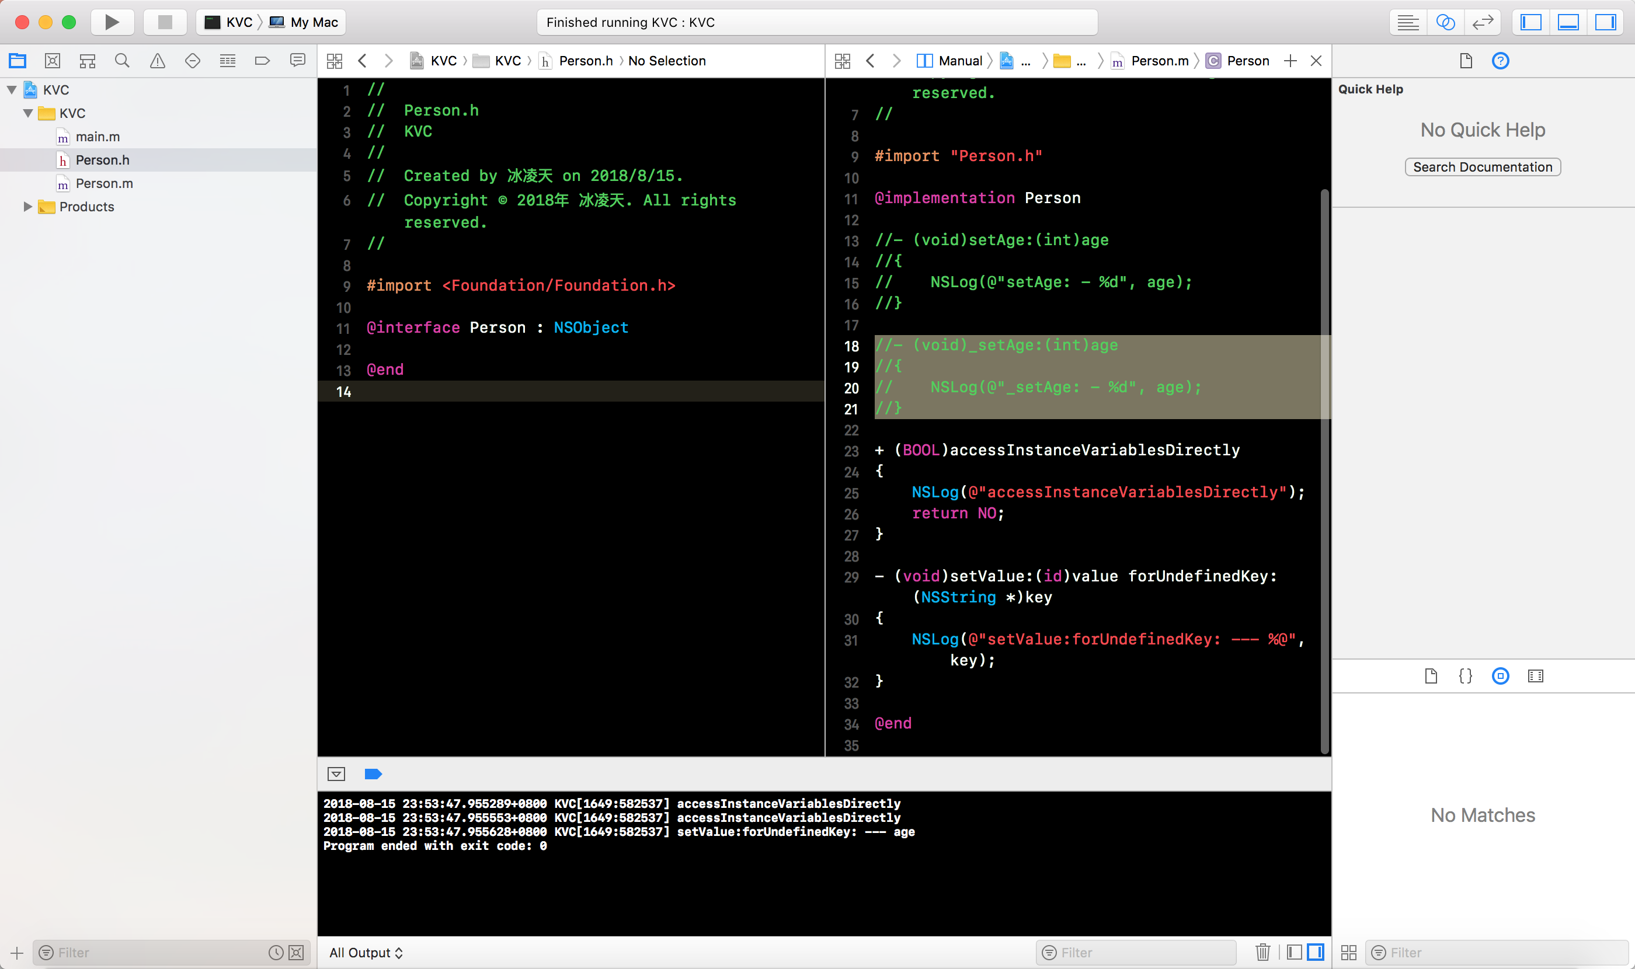Toggle the right utilities panel visibility
Screen dimensions: 1635x969
tap(1605, 22)
